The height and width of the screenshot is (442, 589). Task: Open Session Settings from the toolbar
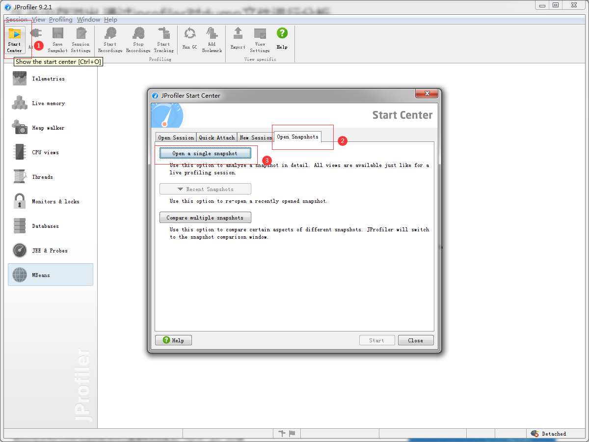pos(80,39)
